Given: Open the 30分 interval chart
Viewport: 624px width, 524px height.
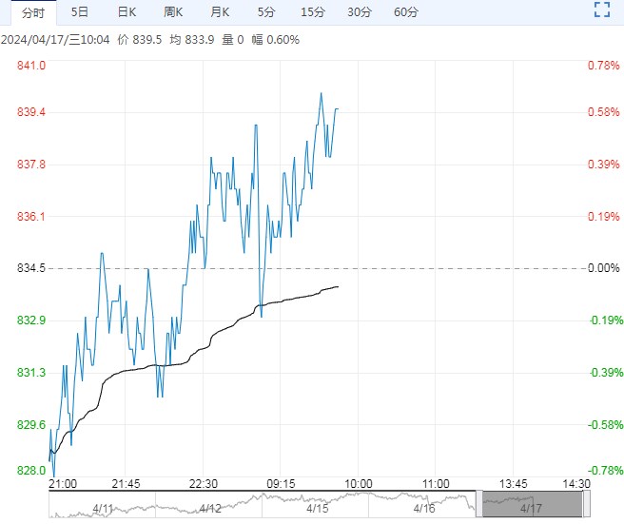Looking at the screenshot, I should click(360, 12).
